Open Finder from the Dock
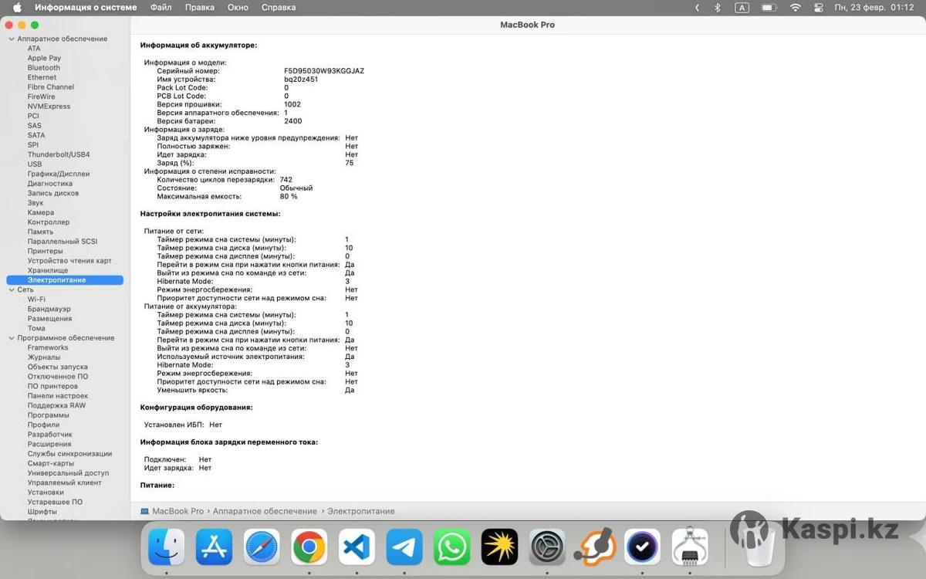Screen dimensions: 926x579 coord(167,547)
